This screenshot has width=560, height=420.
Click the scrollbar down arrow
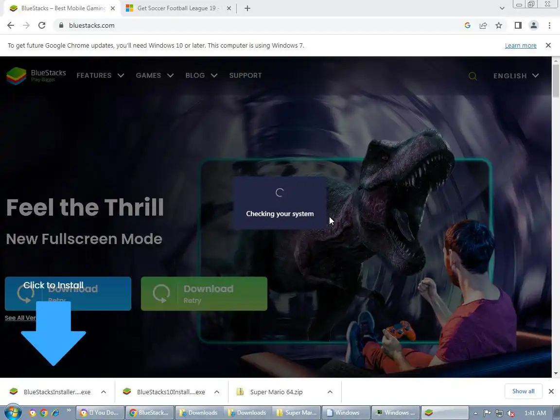(x=556, y=373)
